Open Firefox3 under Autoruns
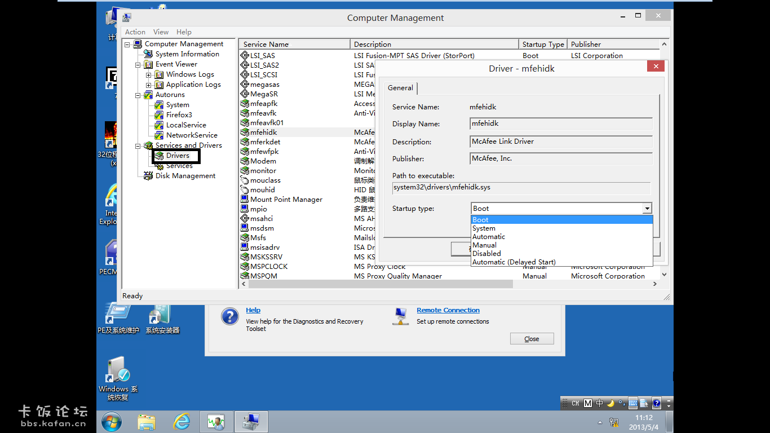 coord(179,115)
